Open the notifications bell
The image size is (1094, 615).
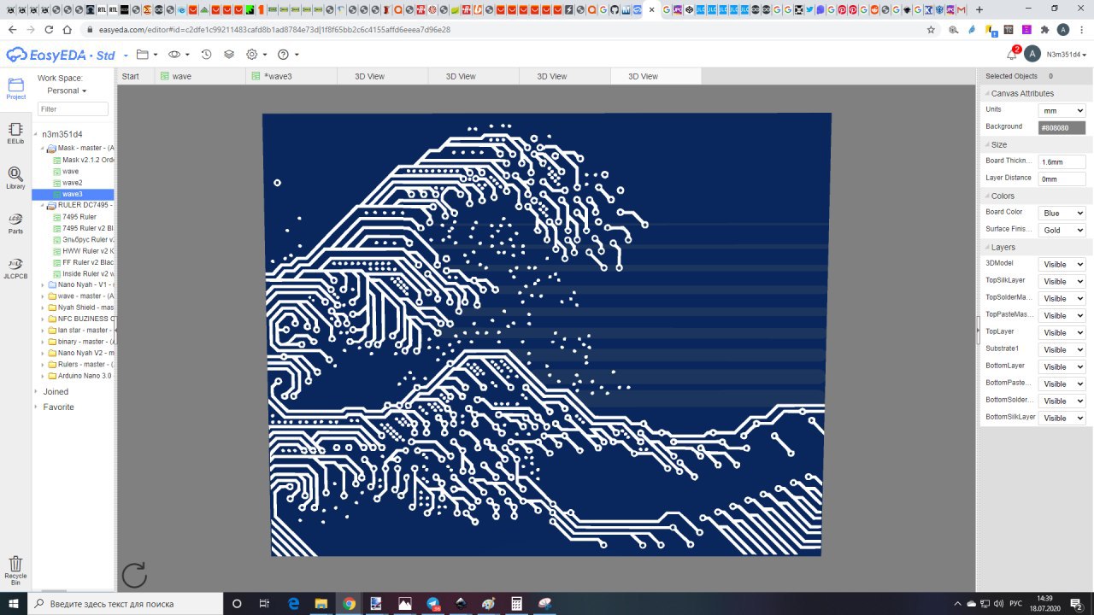pyautogui.click(x=1013, y=54)
